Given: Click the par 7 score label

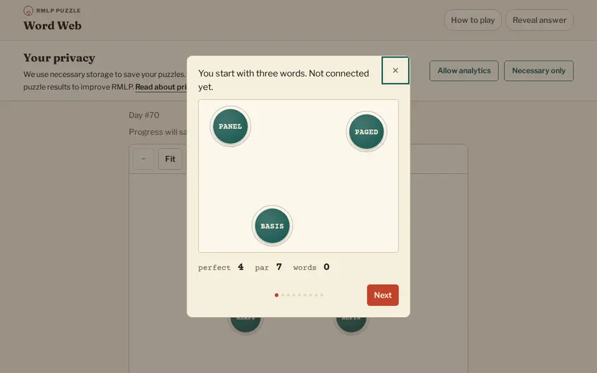Looking at the screenshot, I should (269, 267).
